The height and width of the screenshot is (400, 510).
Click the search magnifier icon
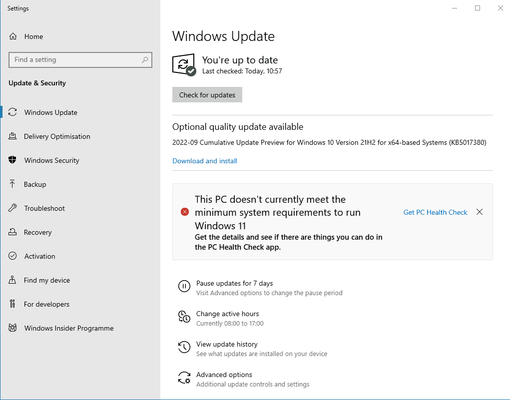(x=145, y=59)
